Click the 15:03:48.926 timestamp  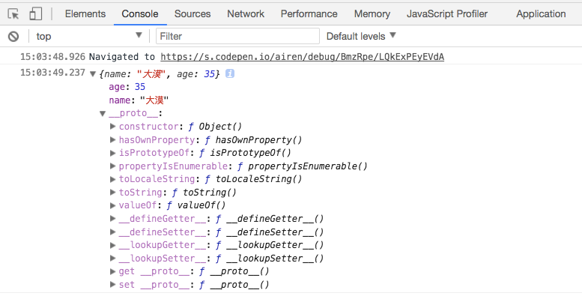[x=52, y=57]
